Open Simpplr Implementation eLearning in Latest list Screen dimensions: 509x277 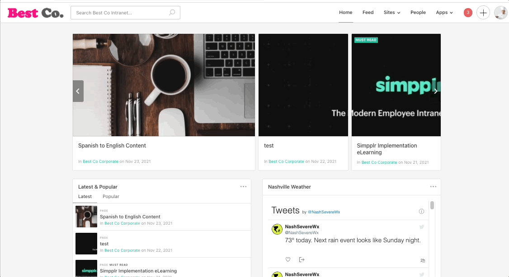coord(138,271)
